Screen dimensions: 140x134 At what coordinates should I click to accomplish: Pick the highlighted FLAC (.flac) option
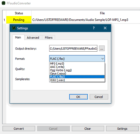point(77,77)
